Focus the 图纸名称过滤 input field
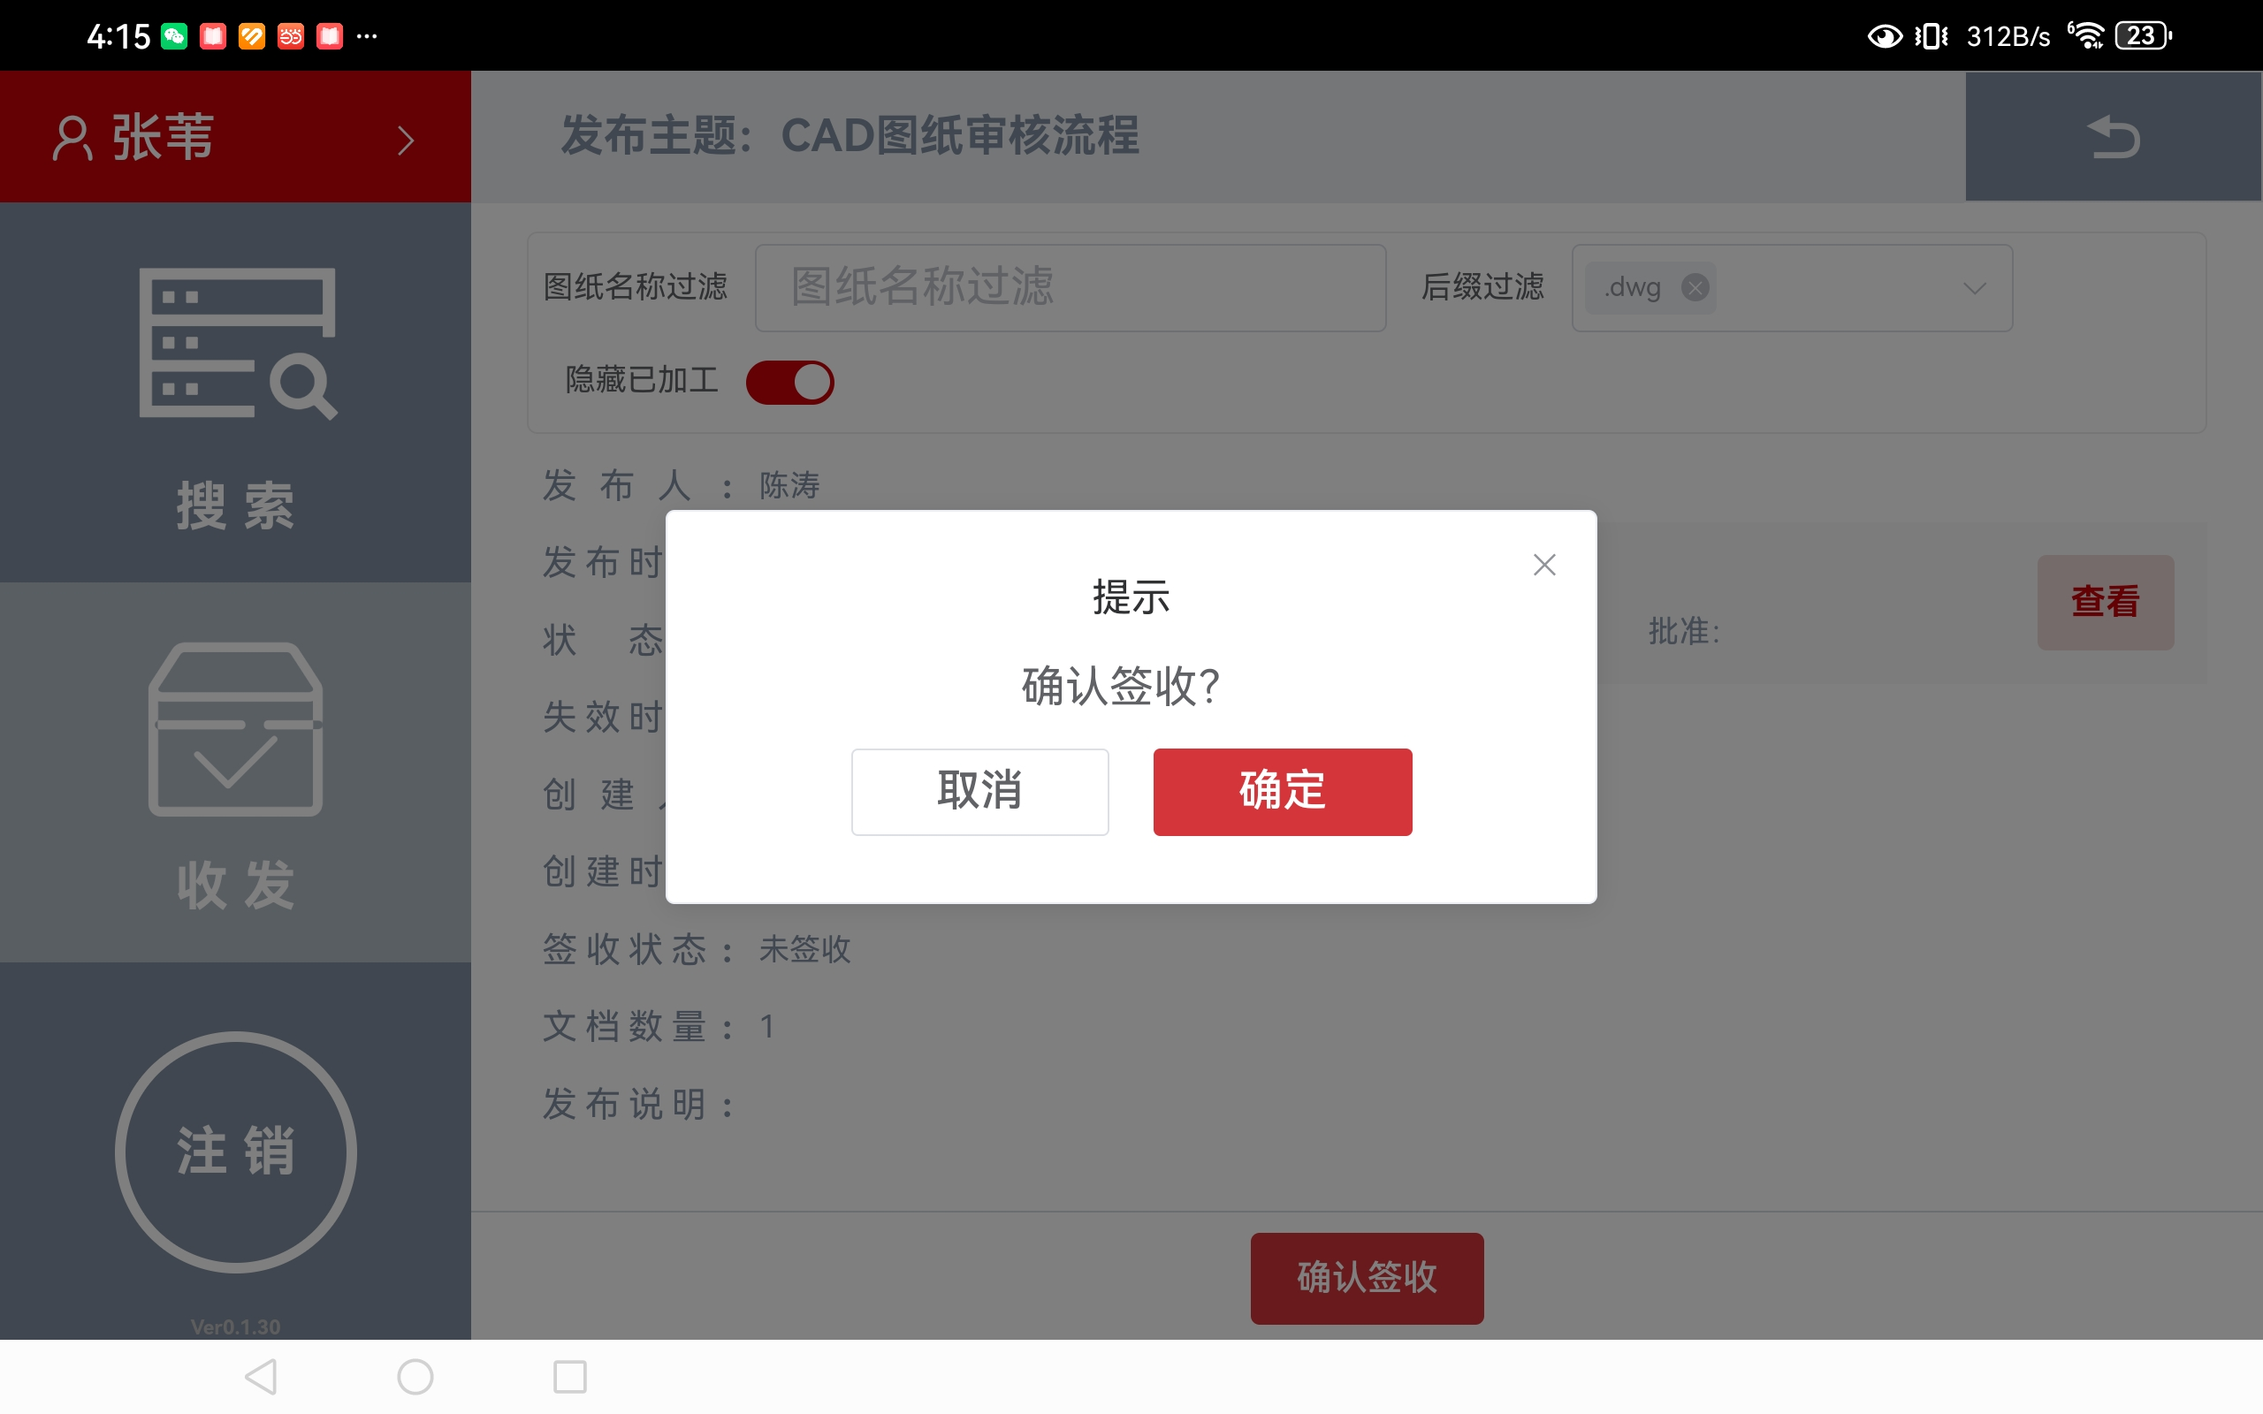Viewport: 2263px width, 1414px height. [x=1070, y=288]
